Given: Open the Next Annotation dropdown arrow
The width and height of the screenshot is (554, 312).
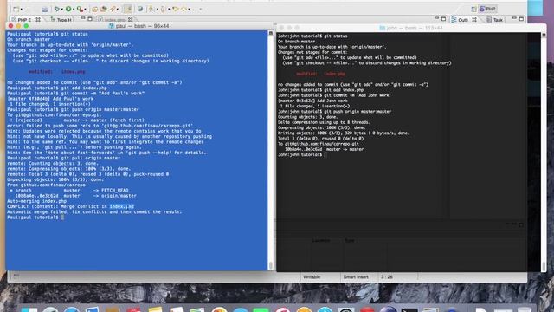Looking at the screenshot, I should coord(158,9).
